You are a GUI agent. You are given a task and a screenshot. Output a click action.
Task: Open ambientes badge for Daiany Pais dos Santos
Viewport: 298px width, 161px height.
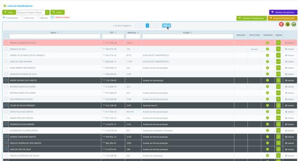point(267,118)
